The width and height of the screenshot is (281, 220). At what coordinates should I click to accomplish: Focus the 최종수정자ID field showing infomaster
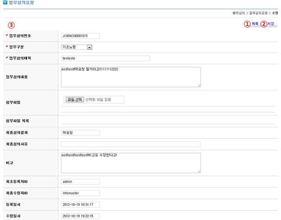(80, 193)
